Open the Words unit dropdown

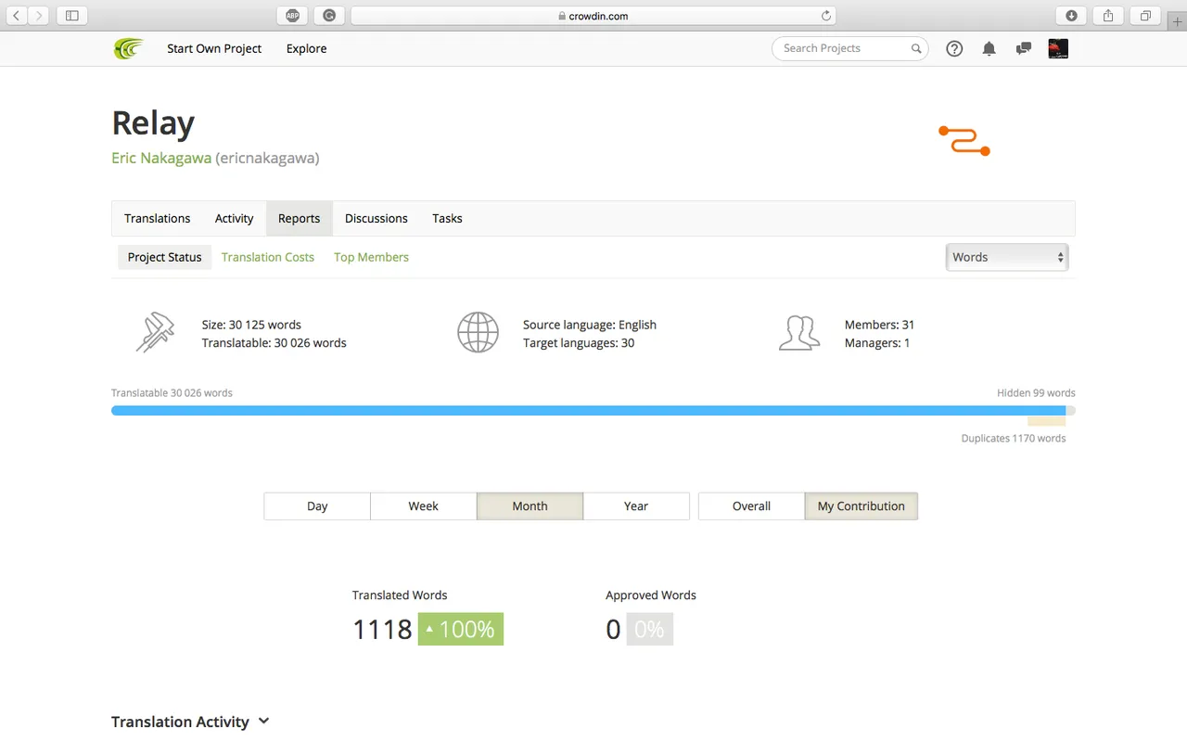(1007, 257)
